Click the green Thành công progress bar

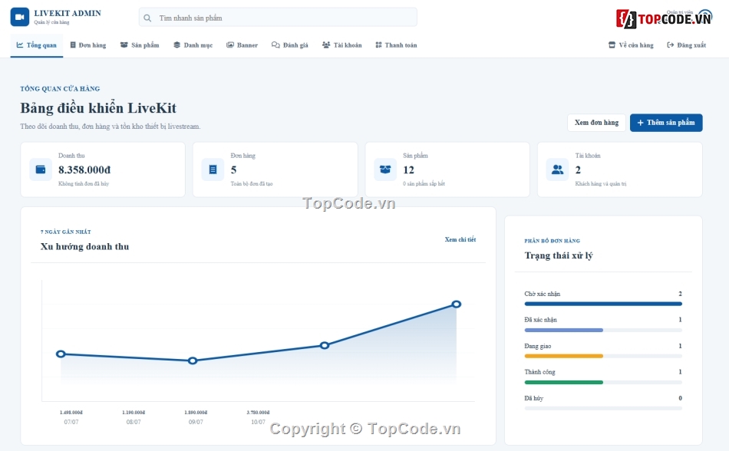(x=603, y=382)
